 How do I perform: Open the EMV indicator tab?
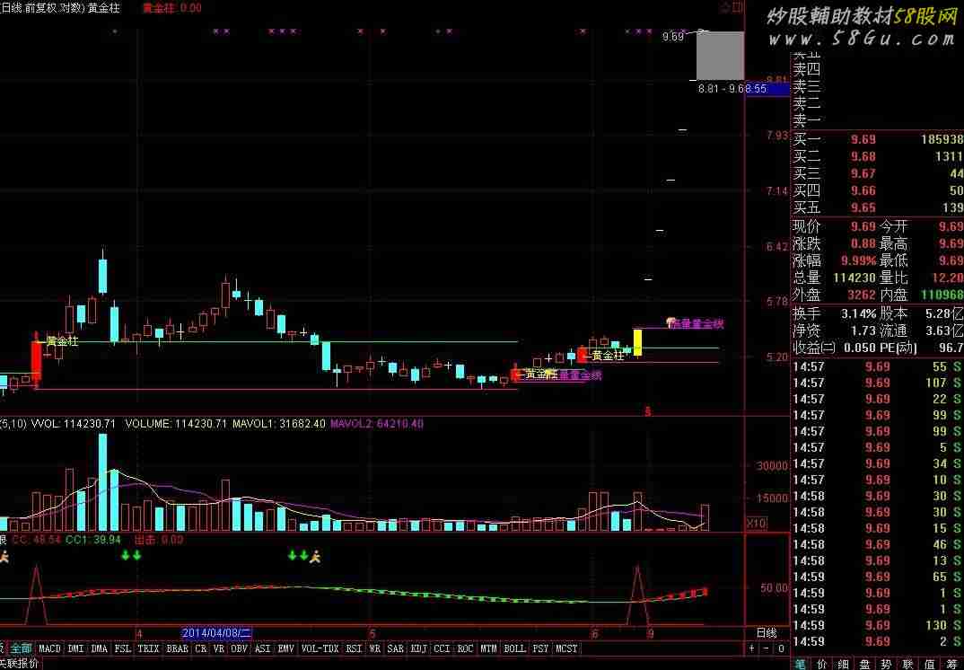(286, 648)
